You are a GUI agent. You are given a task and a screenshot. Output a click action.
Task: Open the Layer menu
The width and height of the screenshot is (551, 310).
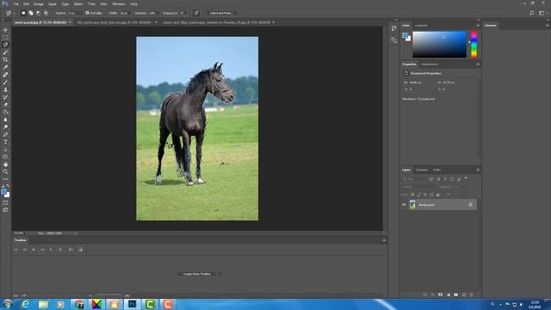[x=53, y=3]
